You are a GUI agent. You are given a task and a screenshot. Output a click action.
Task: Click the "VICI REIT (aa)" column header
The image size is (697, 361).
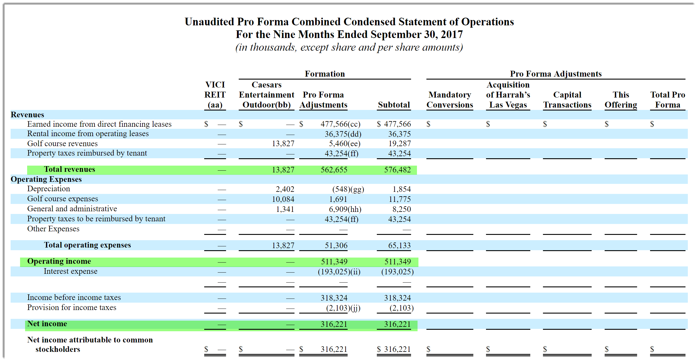pos(215,95)
